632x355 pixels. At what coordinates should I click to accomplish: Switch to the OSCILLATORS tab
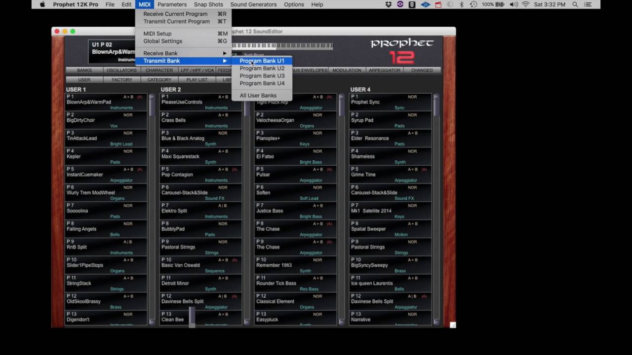[x=122, y=71]
